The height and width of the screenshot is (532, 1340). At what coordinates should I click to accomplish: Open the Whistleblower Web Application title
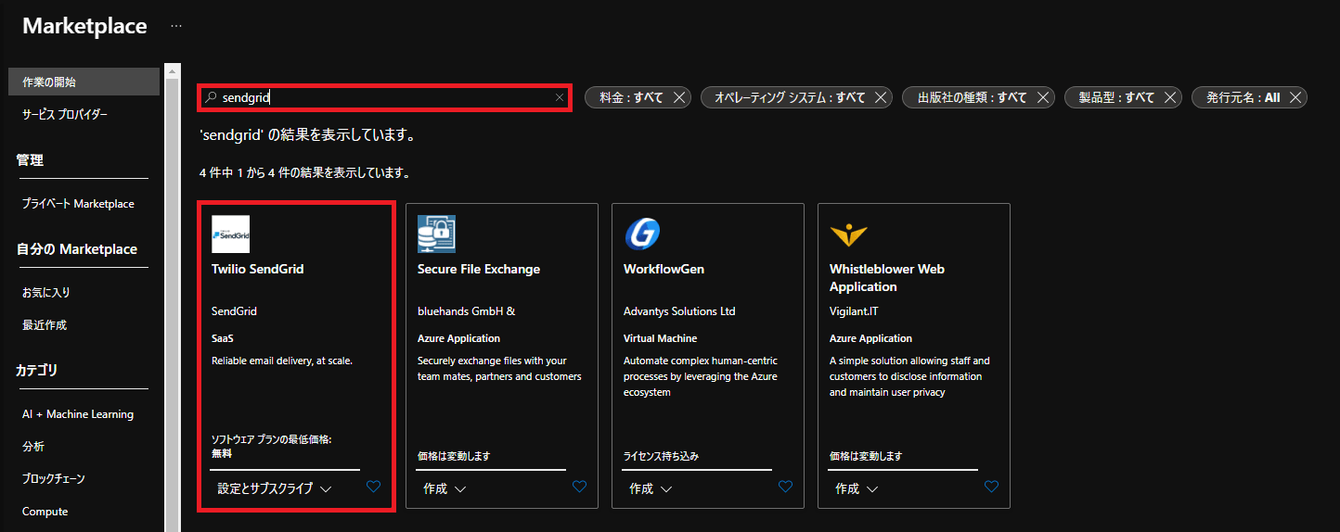(x=887, y=278)
